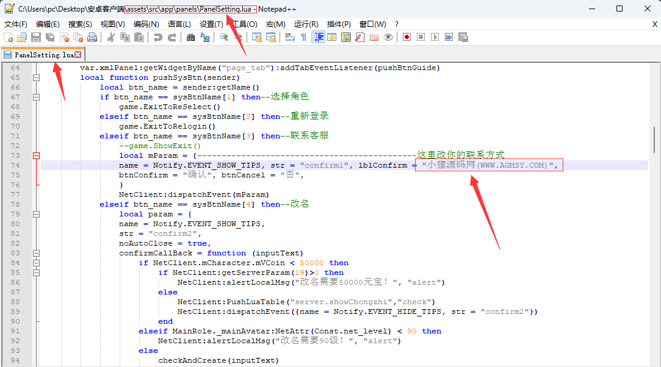Click the Undo arrow icon

158,37
